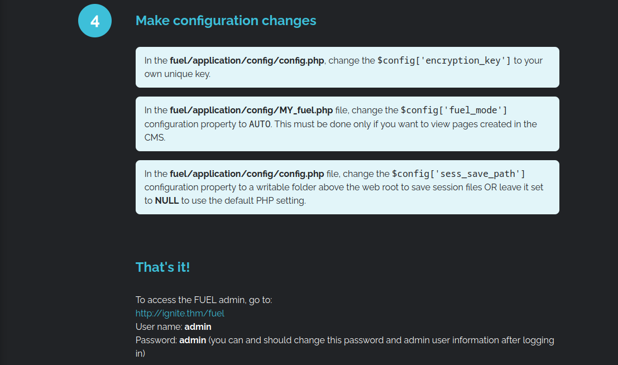Click "To access the FUEL admin" line

[204, 300]
